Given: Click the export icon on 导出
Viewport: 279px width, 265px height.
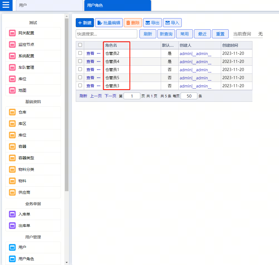Looking at the screenshot, I should point(148,23).
